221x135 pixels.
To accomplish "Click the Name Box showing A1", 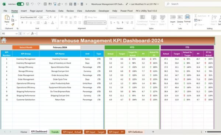I will pos(10,33).
